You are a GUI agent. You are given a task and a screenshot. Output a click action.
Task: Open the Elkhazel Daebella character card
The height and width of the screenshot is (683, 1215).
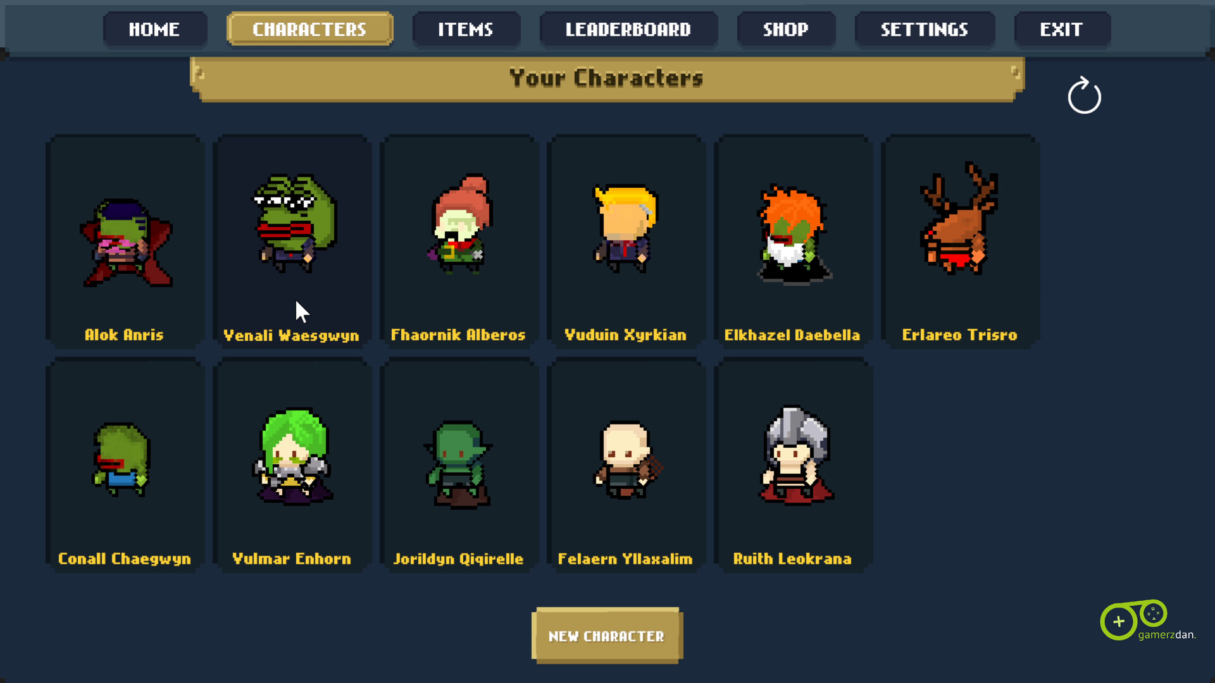[794, 242]
